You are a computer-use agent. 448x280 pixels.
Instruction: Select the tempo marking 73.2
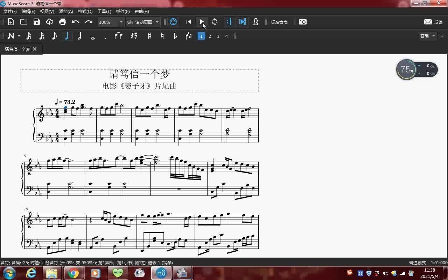click(x=65, y=102)
